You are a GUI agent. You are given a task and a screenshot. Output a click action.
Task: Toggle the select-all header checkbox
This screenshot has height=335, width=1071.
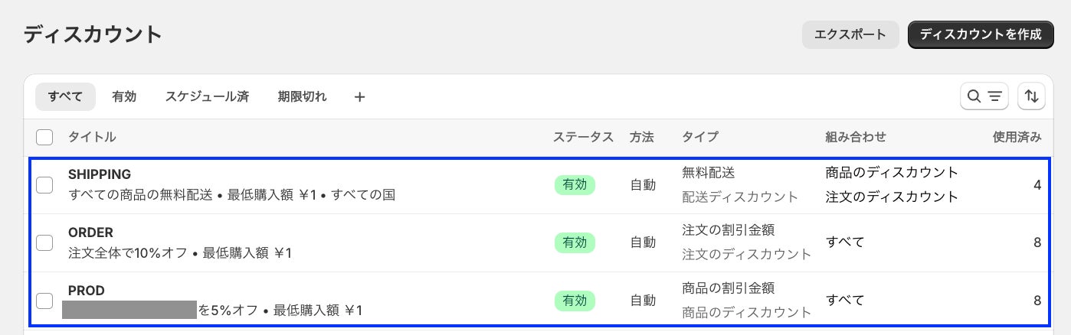44,138
